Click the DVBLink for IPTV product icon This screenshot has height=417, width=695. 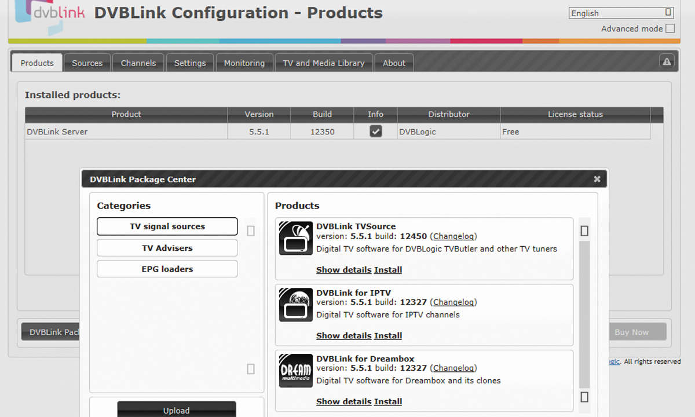click(x=295, y=304)
